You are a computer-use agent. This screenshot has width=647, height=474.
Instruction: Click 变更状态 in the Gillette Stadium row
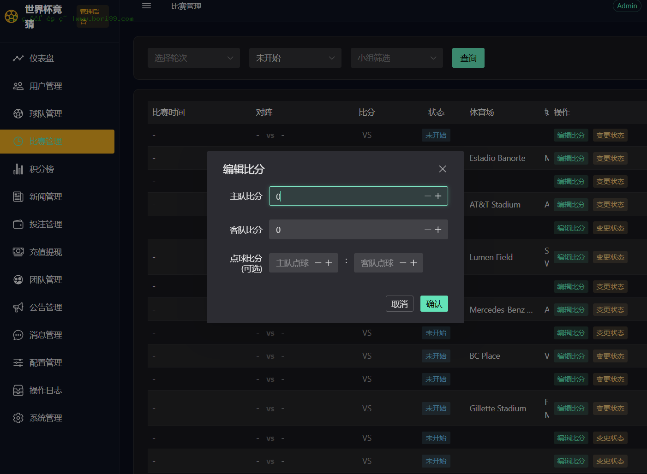[610, 409]
